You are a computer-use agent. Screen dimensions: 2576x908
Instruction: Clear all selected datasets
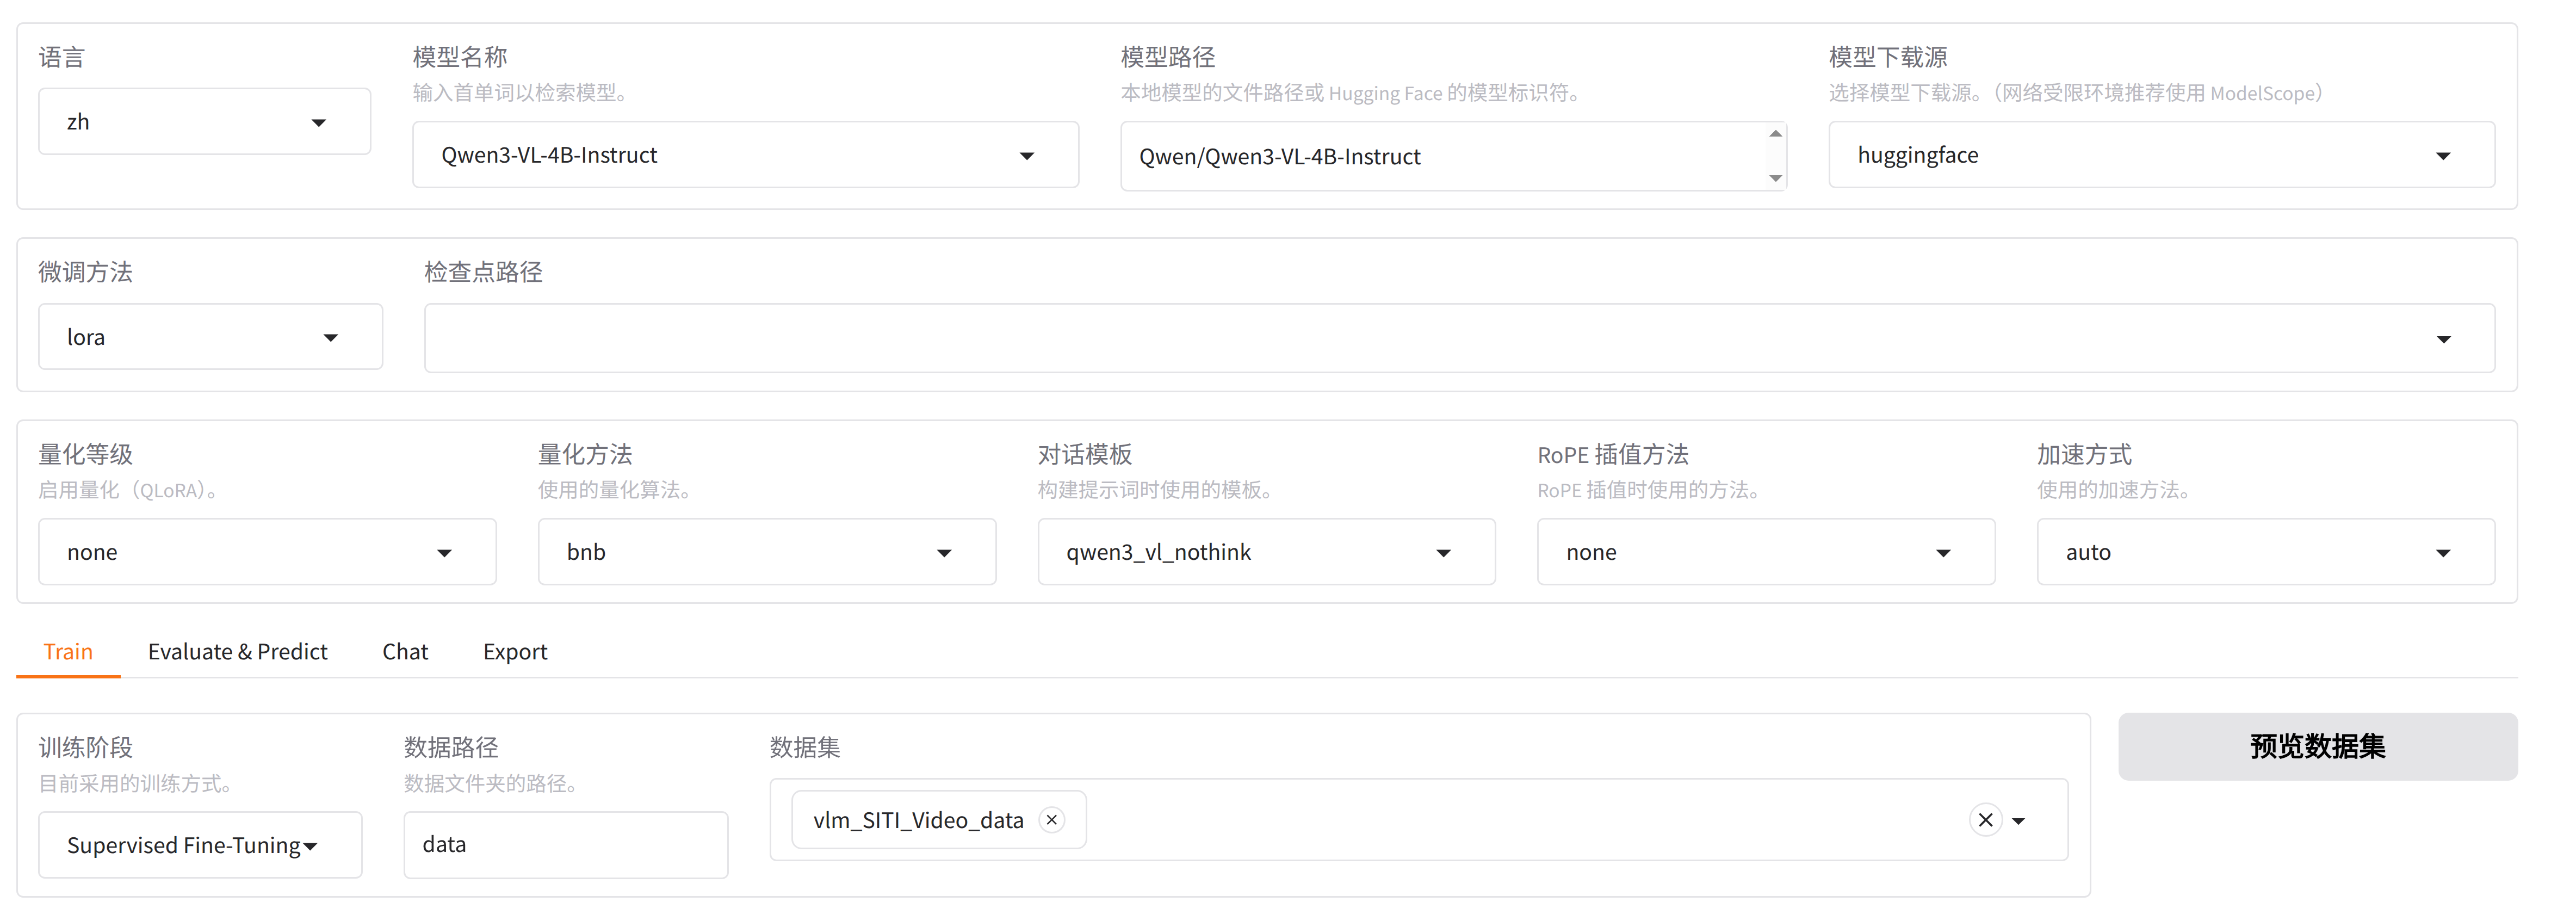[x=1985, y=820]
